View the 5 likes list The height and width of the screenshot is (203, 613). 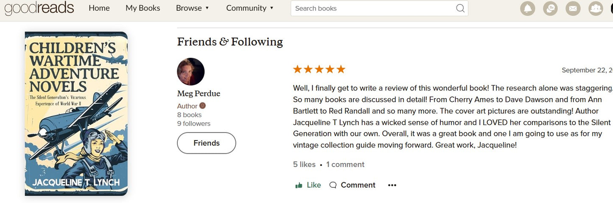304,164
